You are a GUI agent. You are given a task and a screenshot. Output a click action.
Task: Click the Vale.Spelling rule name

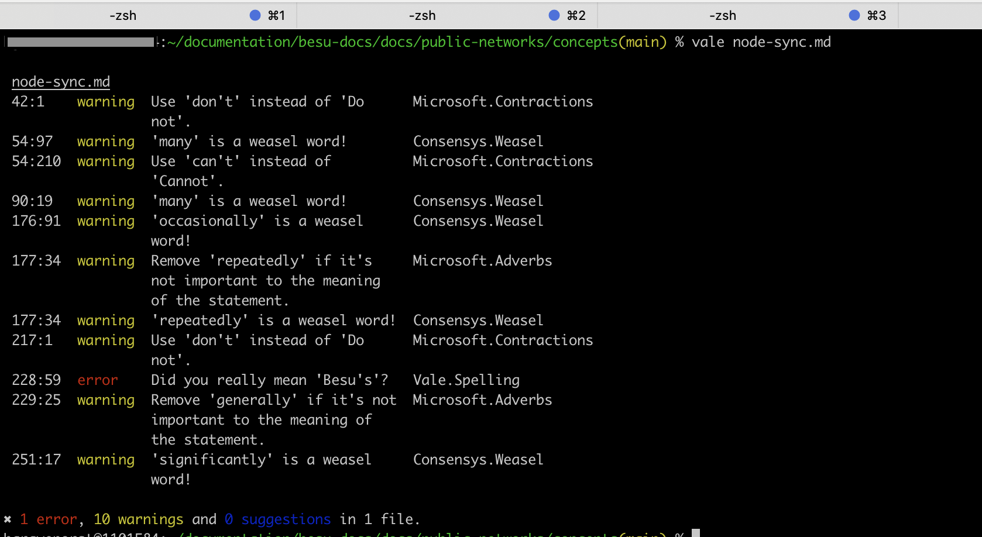[x=466, y=380]
